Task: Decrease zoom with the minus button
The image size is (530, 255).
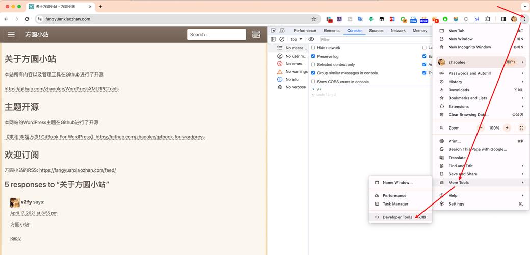Action: pos(481,128)
